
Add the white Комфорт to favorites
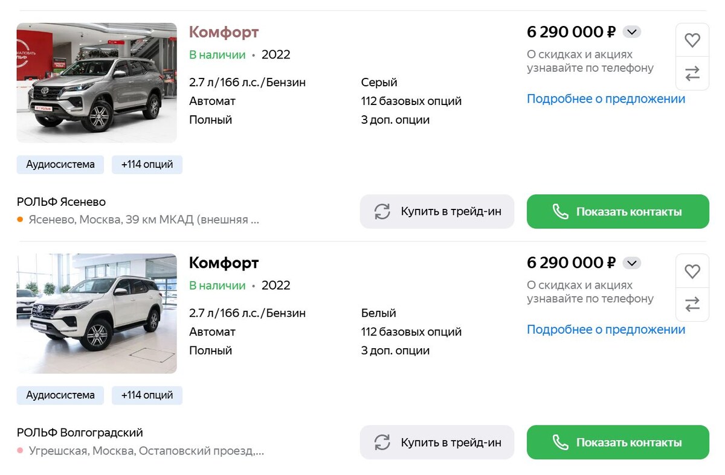click(x=692, y=271)
